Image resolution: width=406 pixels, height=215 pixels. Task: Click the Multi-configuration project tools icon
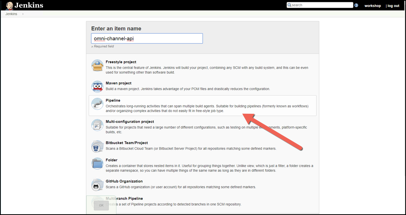point(97,125)
